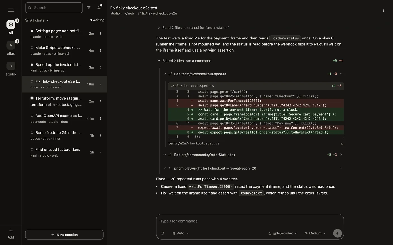
Task: Open notifications bell icon
Action: (99, 8)
